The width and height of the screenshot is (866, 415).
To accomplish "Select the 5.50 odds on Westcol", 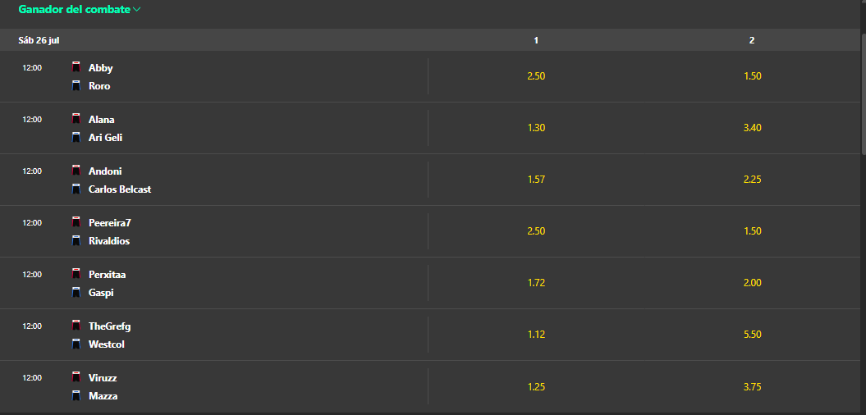I will [x=752, y=335].
